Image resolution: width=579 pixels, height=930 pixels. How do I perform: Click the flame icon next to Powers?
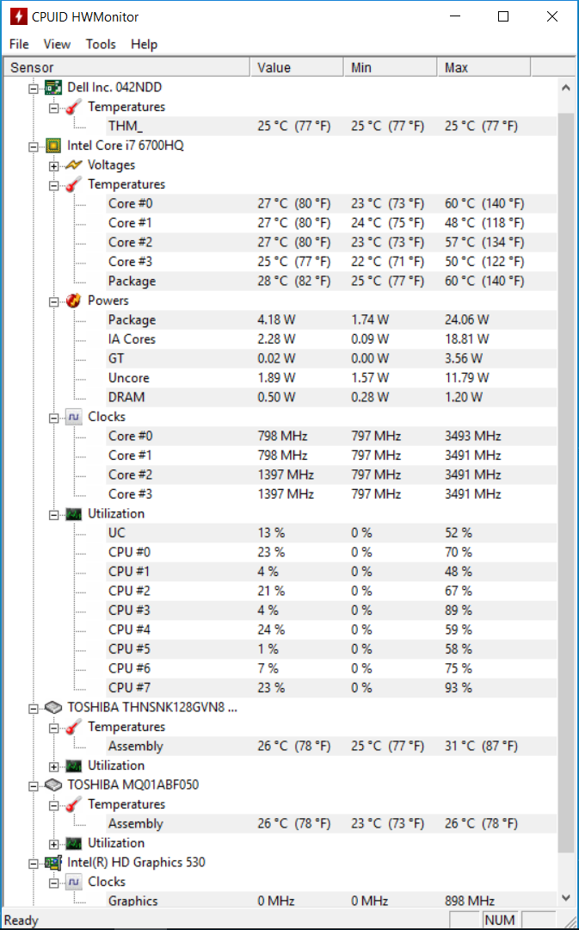point(74,301)
